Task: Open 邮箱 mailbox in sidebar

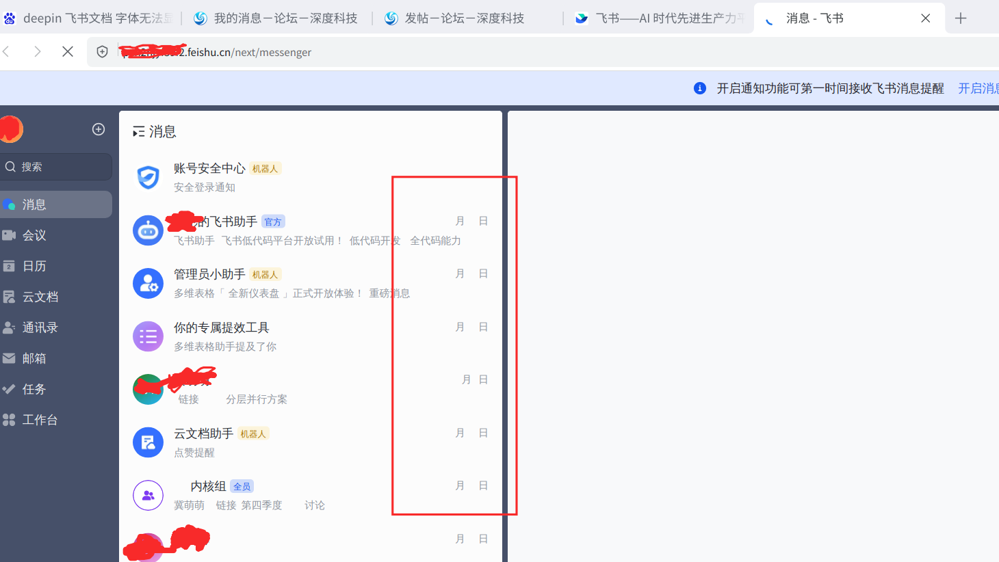Action: 56,358
